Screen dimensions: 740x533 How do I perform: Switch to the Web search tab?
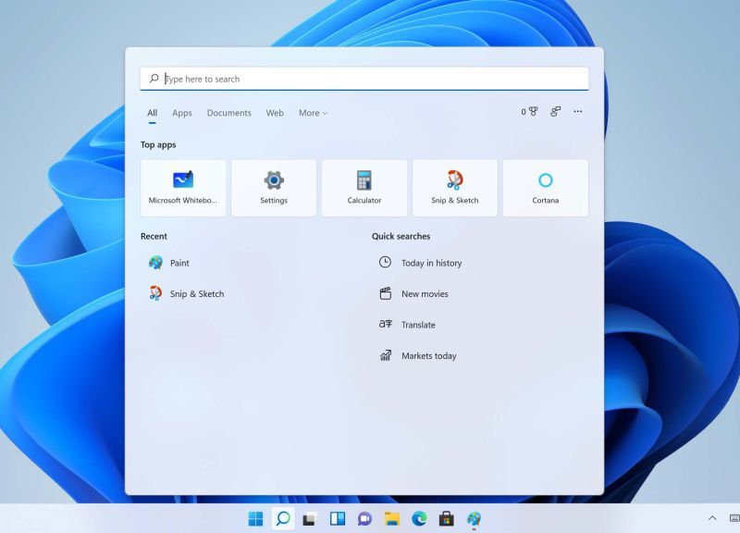275,113
